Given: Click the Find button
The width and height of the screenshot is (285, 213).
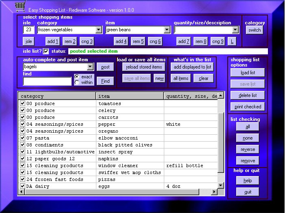Looking at the screenshot, I should [105, 81].
